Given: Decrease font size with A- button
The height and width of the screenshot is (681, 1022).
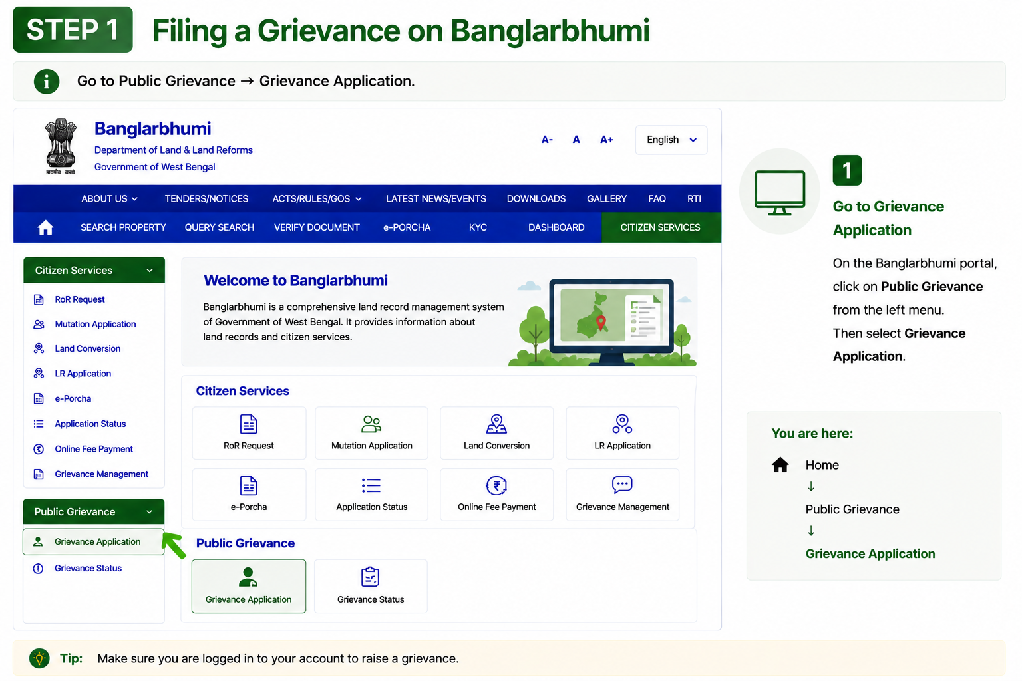Looking at the screenshot, I should pos(547,140).
